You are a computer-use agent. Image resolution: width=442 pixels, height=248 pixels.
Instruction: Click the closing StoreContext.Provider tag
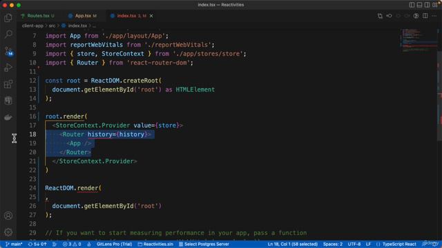[x=95, y=161]
